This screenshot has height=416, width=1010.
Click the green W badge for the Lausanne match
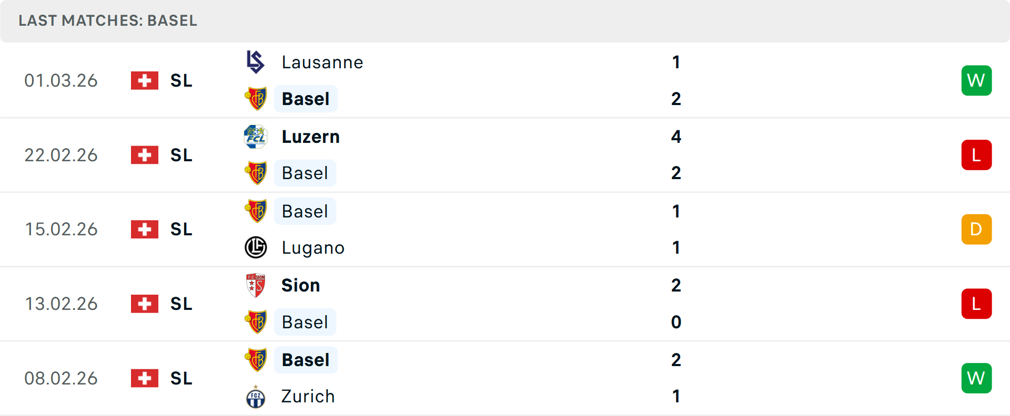click(976, 80)
